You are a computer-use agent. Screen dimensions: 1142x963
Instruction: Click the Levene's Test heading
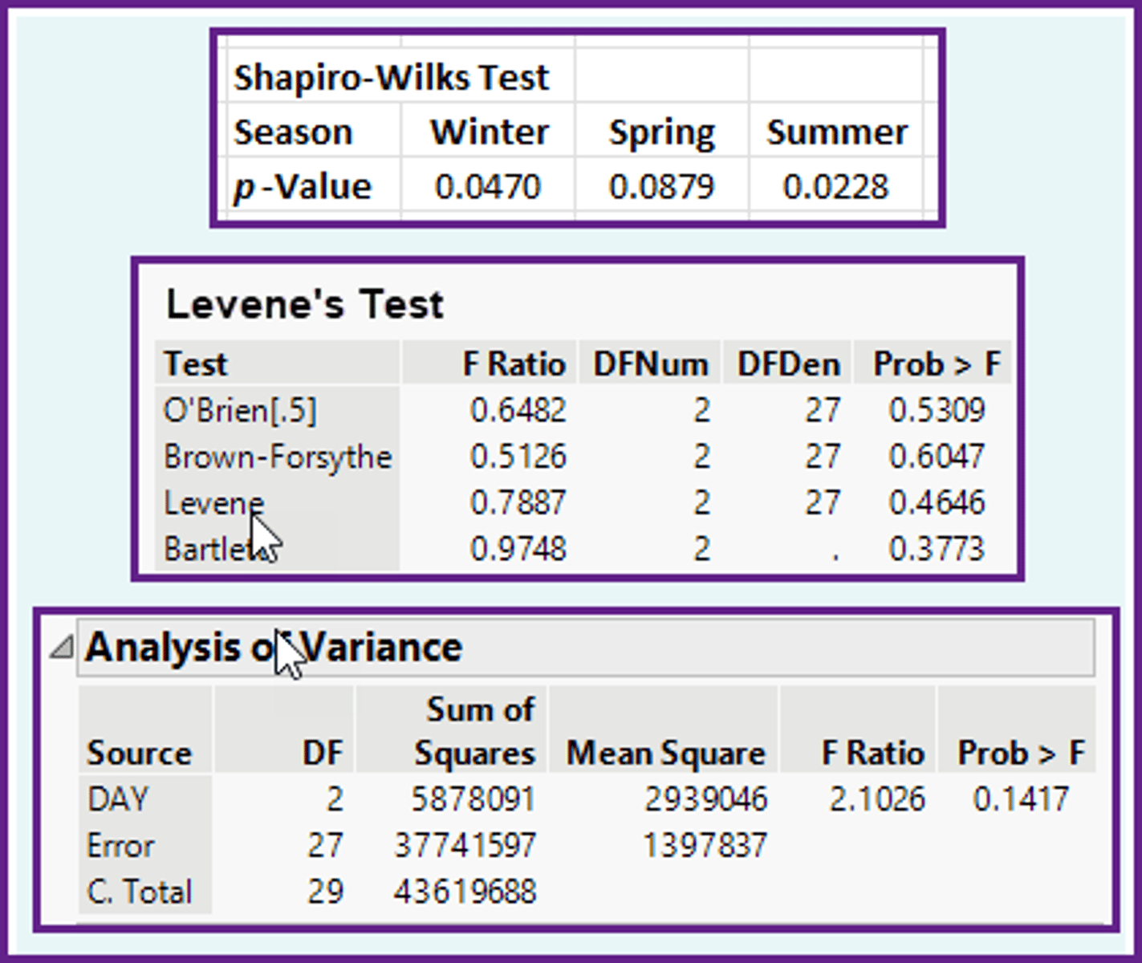[x=305, y=305]
